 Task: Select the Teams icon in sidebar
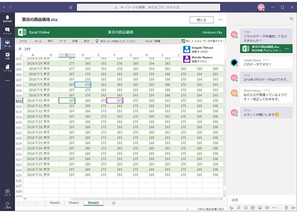point(7,44)
